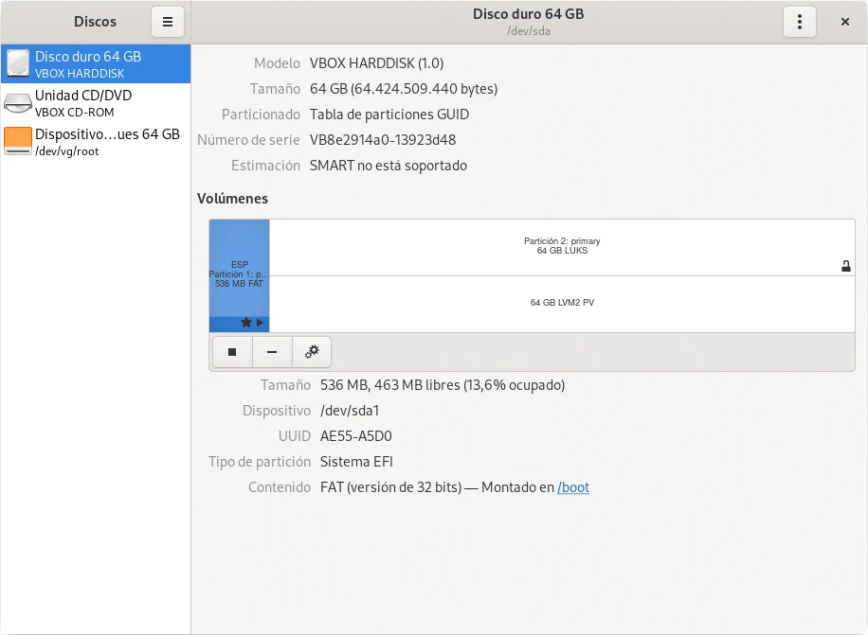Click the hard disk icon for Disco duro 64 GB
Viewport: 868px width, 635px height.
[18, 63]
